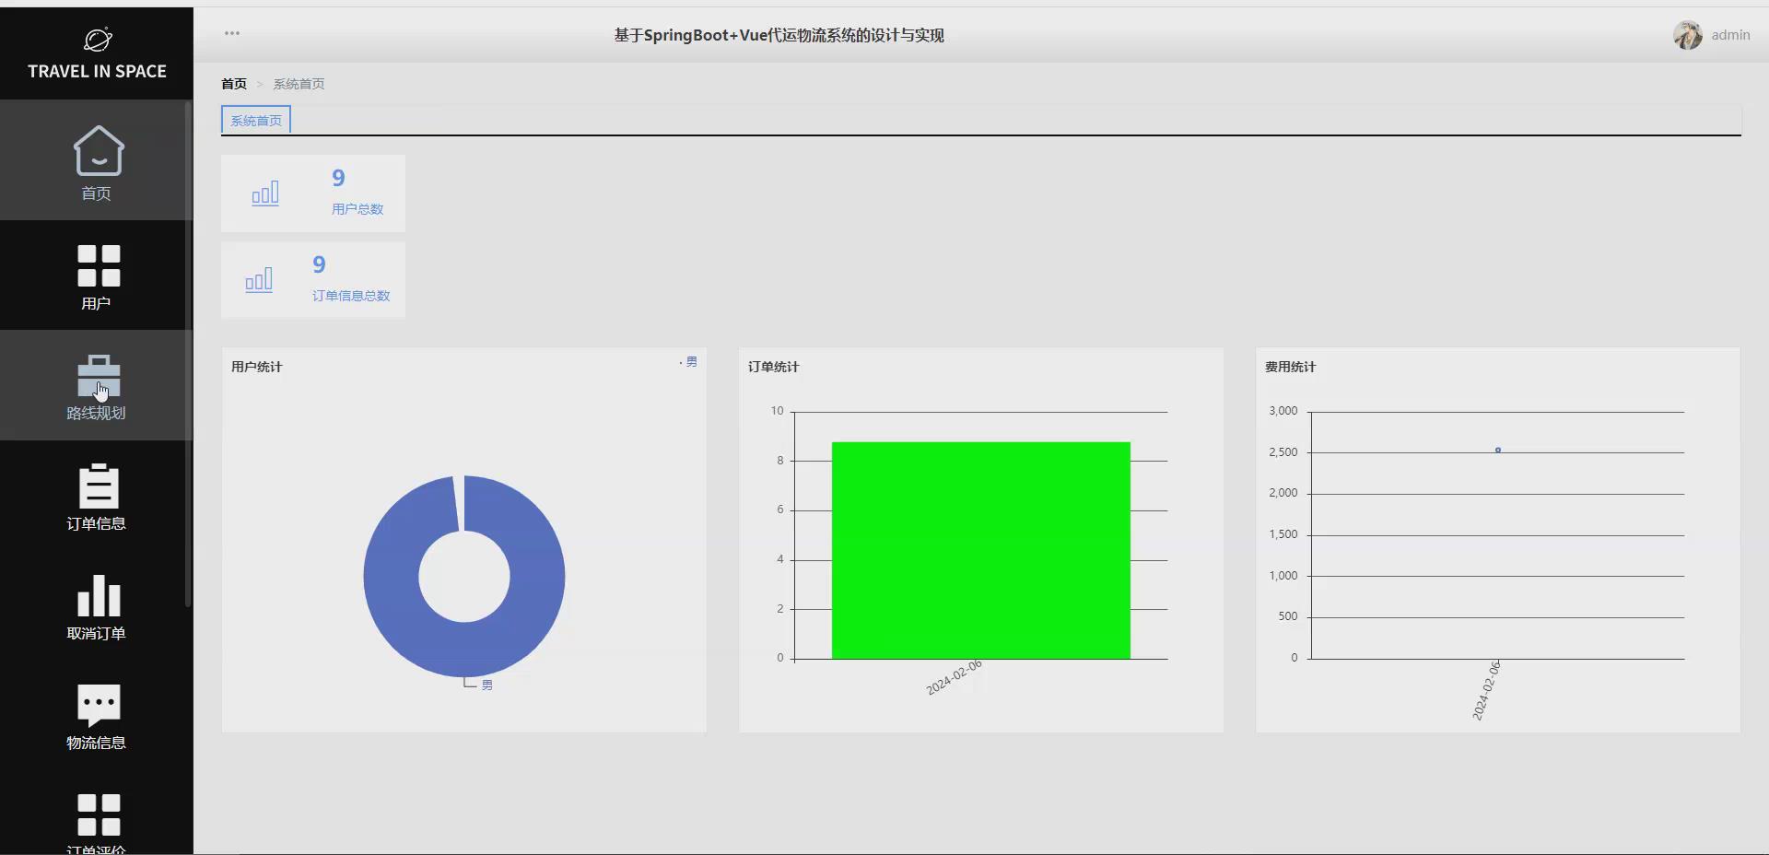1769x855 pixels.
Task: Toggle the 男 legend in 用户统计 chart
Action: (688, 362)
